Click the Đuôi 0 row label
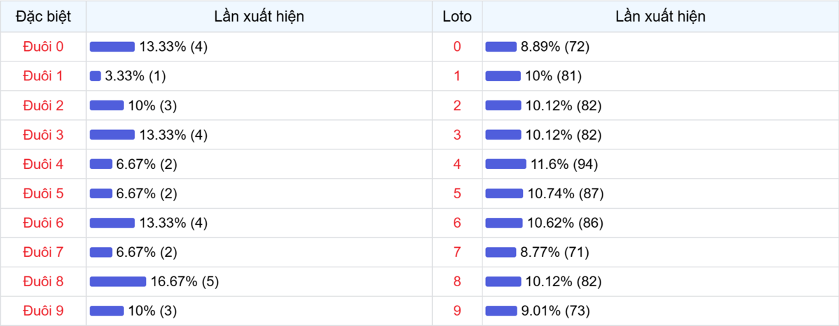839x326 pixels. 43,47
